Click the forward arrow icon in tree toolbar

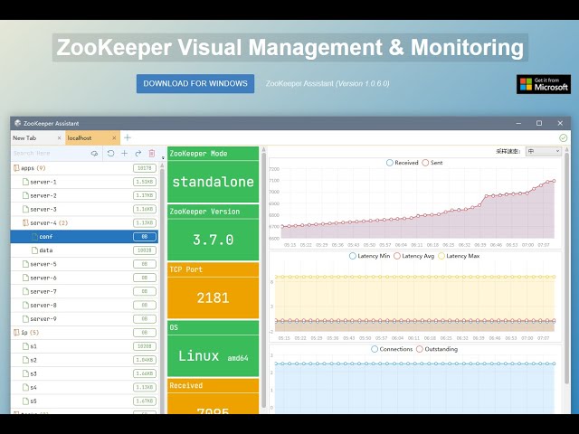coord(138,153)
